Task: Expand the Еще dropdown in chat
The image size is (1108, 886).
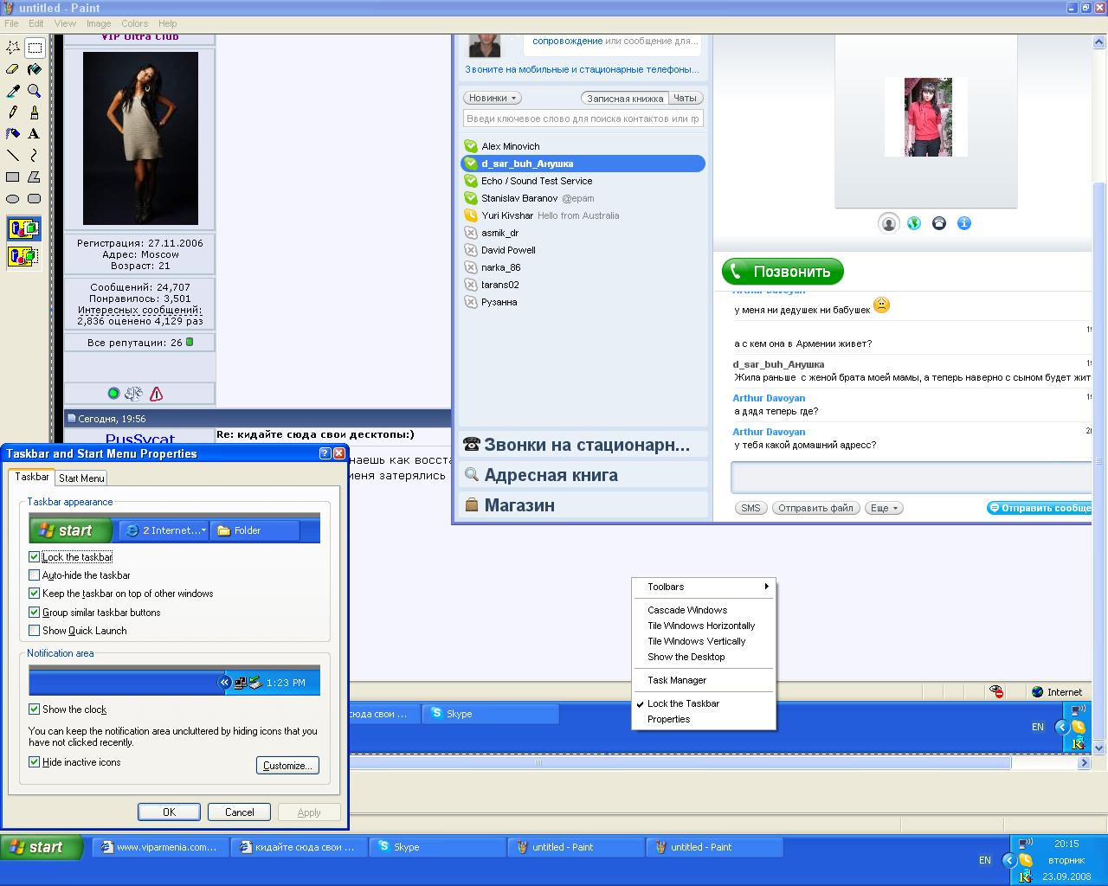Action: 883,508
